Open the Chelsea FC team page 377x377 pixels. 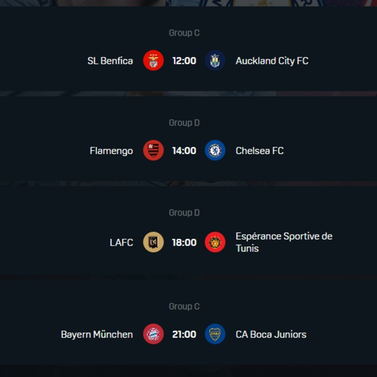point(260,150)
